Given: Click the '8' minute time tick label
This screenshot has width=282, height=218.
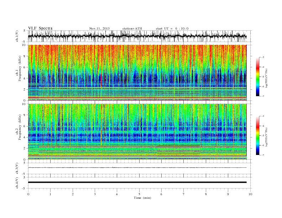Looking at the screenshot, I should pyautogui.click(x=206, y=194).
